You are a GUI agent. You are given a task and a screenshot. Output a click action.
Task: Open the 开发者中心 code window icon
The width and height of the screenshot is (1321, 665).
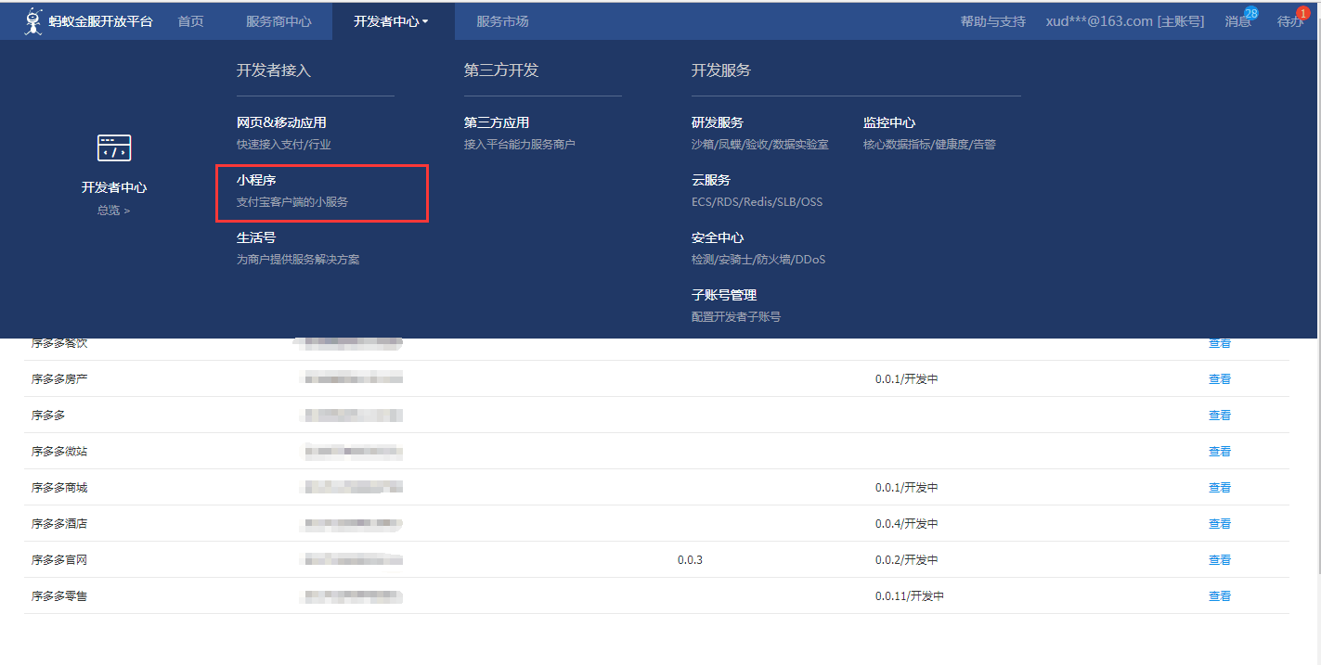point(114,147)
